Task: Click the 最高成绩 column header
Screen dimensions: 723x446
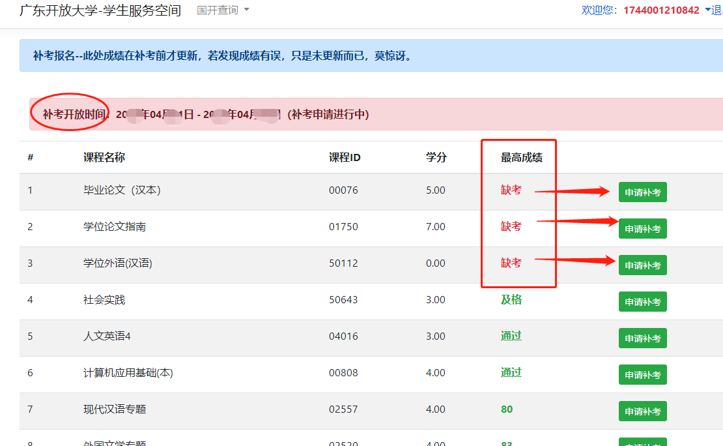Action: tap(521, 157)
